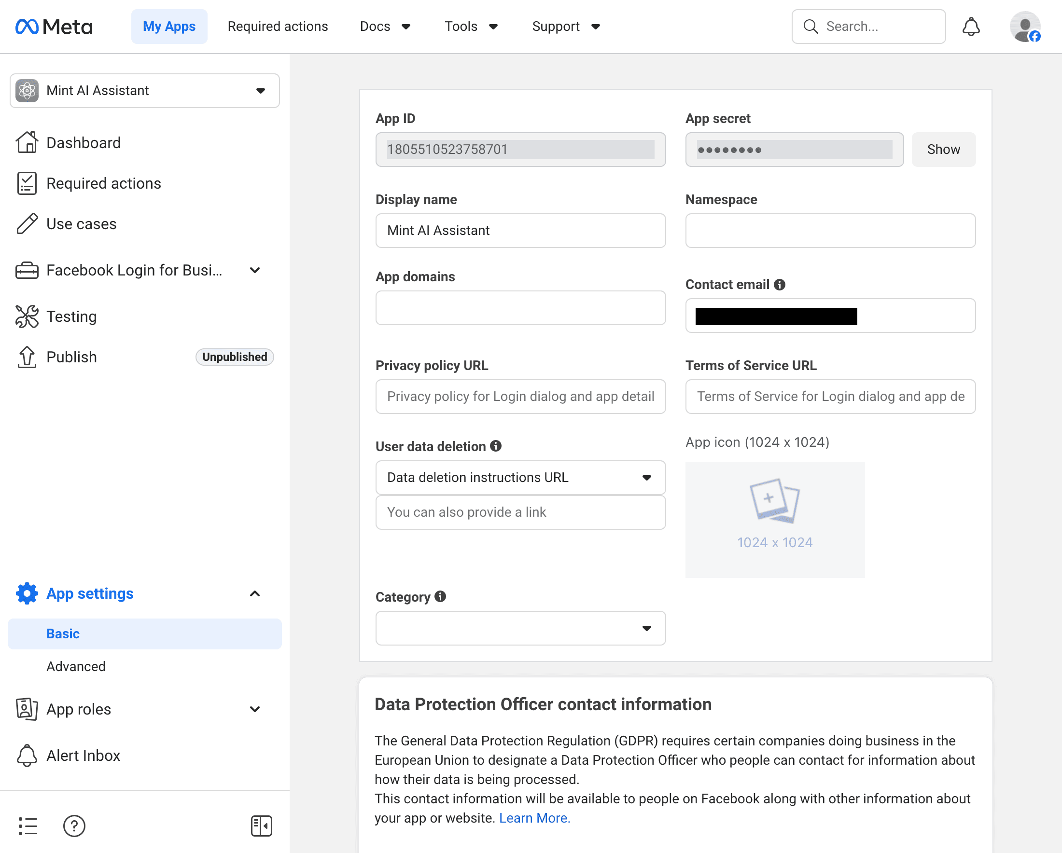Open Data deletion instructions URL dropdown

[520, 478]
